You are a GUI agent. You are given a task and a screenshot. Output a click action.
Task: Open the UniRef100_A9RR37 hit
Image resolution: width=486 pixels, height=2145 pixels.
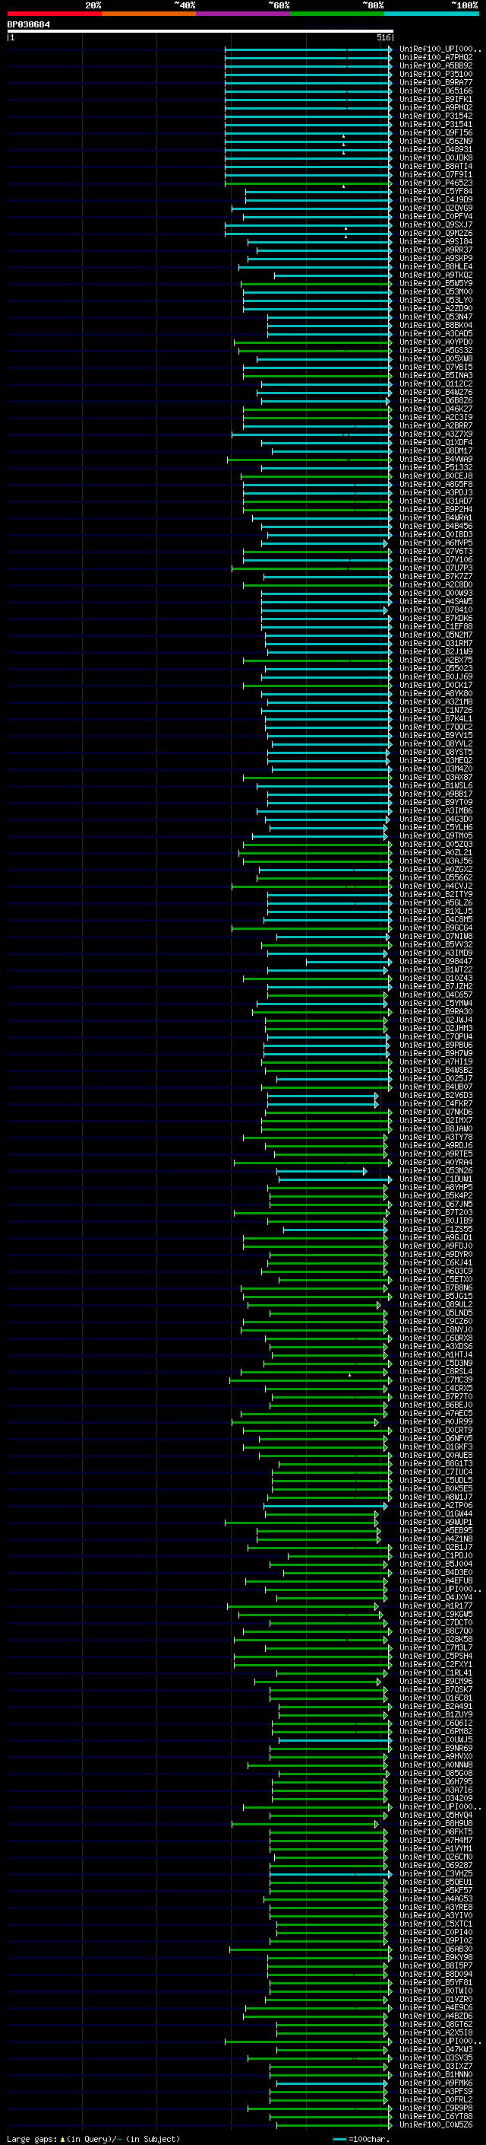point(436,250)
